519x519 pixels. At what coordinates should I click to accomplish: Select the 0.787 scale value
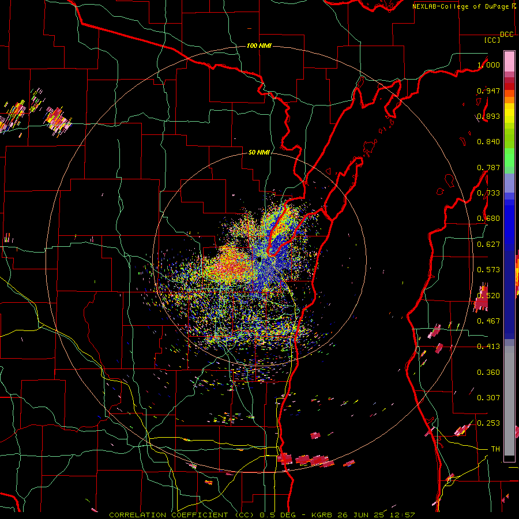pyautogui.click(x=488, y=167)
